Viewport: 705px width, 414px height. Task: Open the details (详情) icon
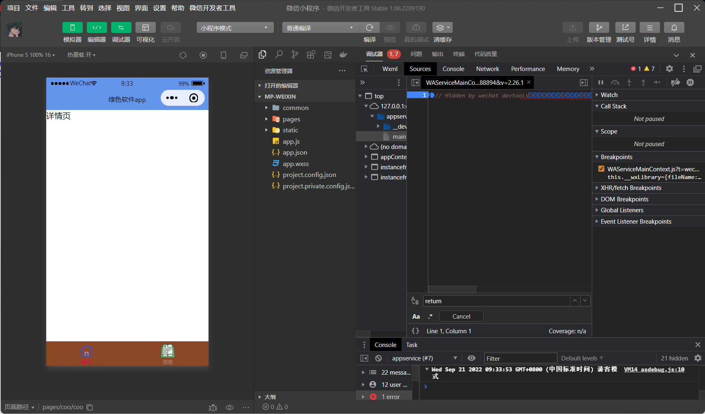(x=650, y=28)
